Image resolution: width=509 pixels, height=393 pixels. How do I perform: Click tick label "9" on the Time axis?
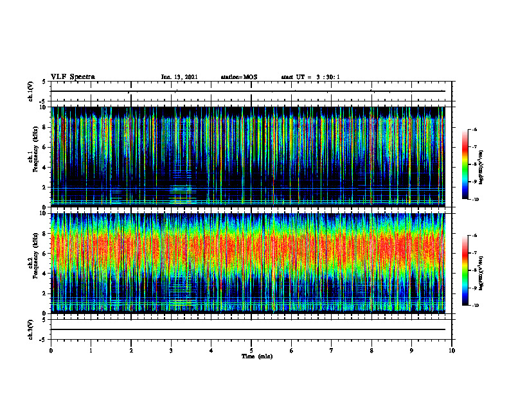pos(411,351)
